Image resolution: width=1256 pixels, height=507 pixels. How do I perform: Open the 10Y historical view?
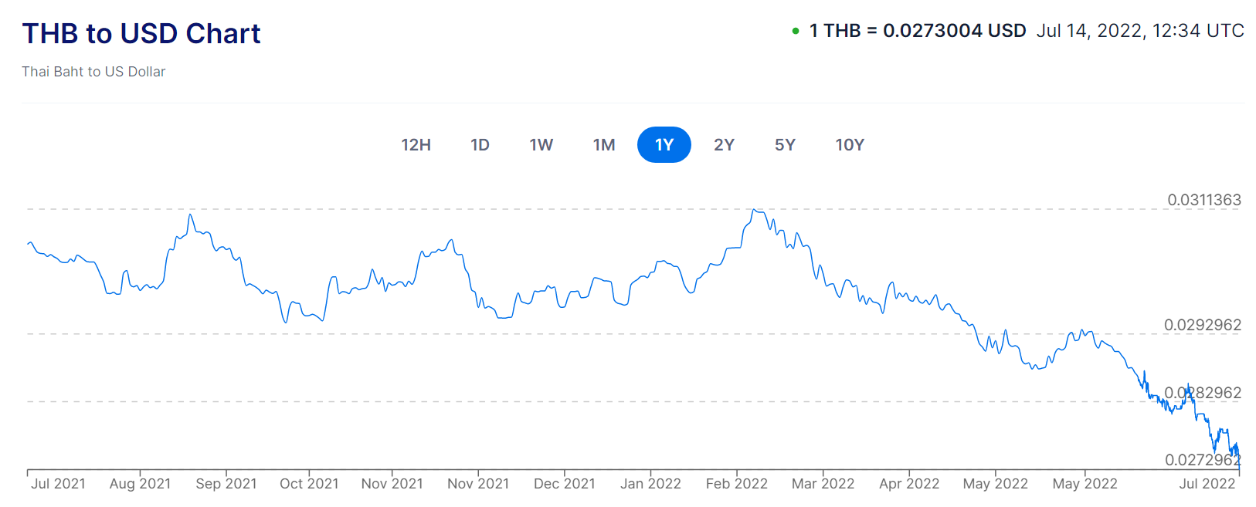(850, 145)
